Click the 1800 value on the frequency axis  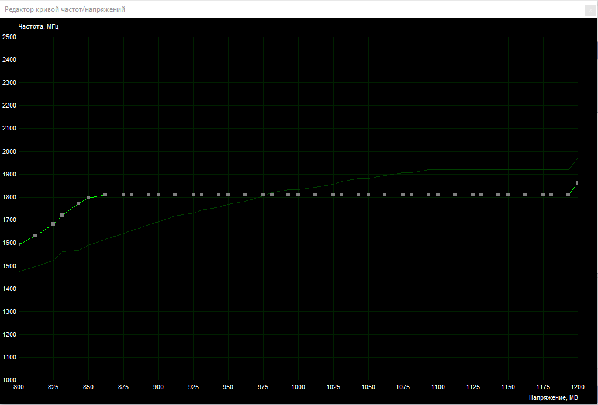click(x=9, y=198)
